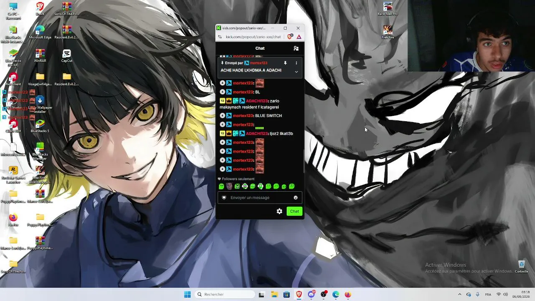Expand the pinned message chevron
This screenshot has height=301, width=535.
click(296, 72)
